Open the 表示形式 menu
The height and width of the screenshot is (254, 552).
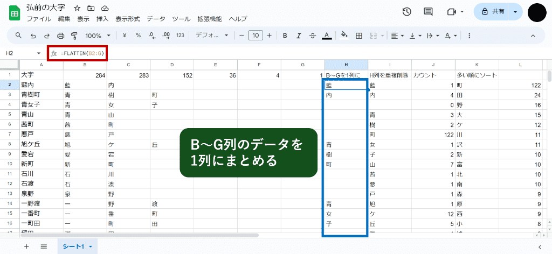(x=128, y=19)
